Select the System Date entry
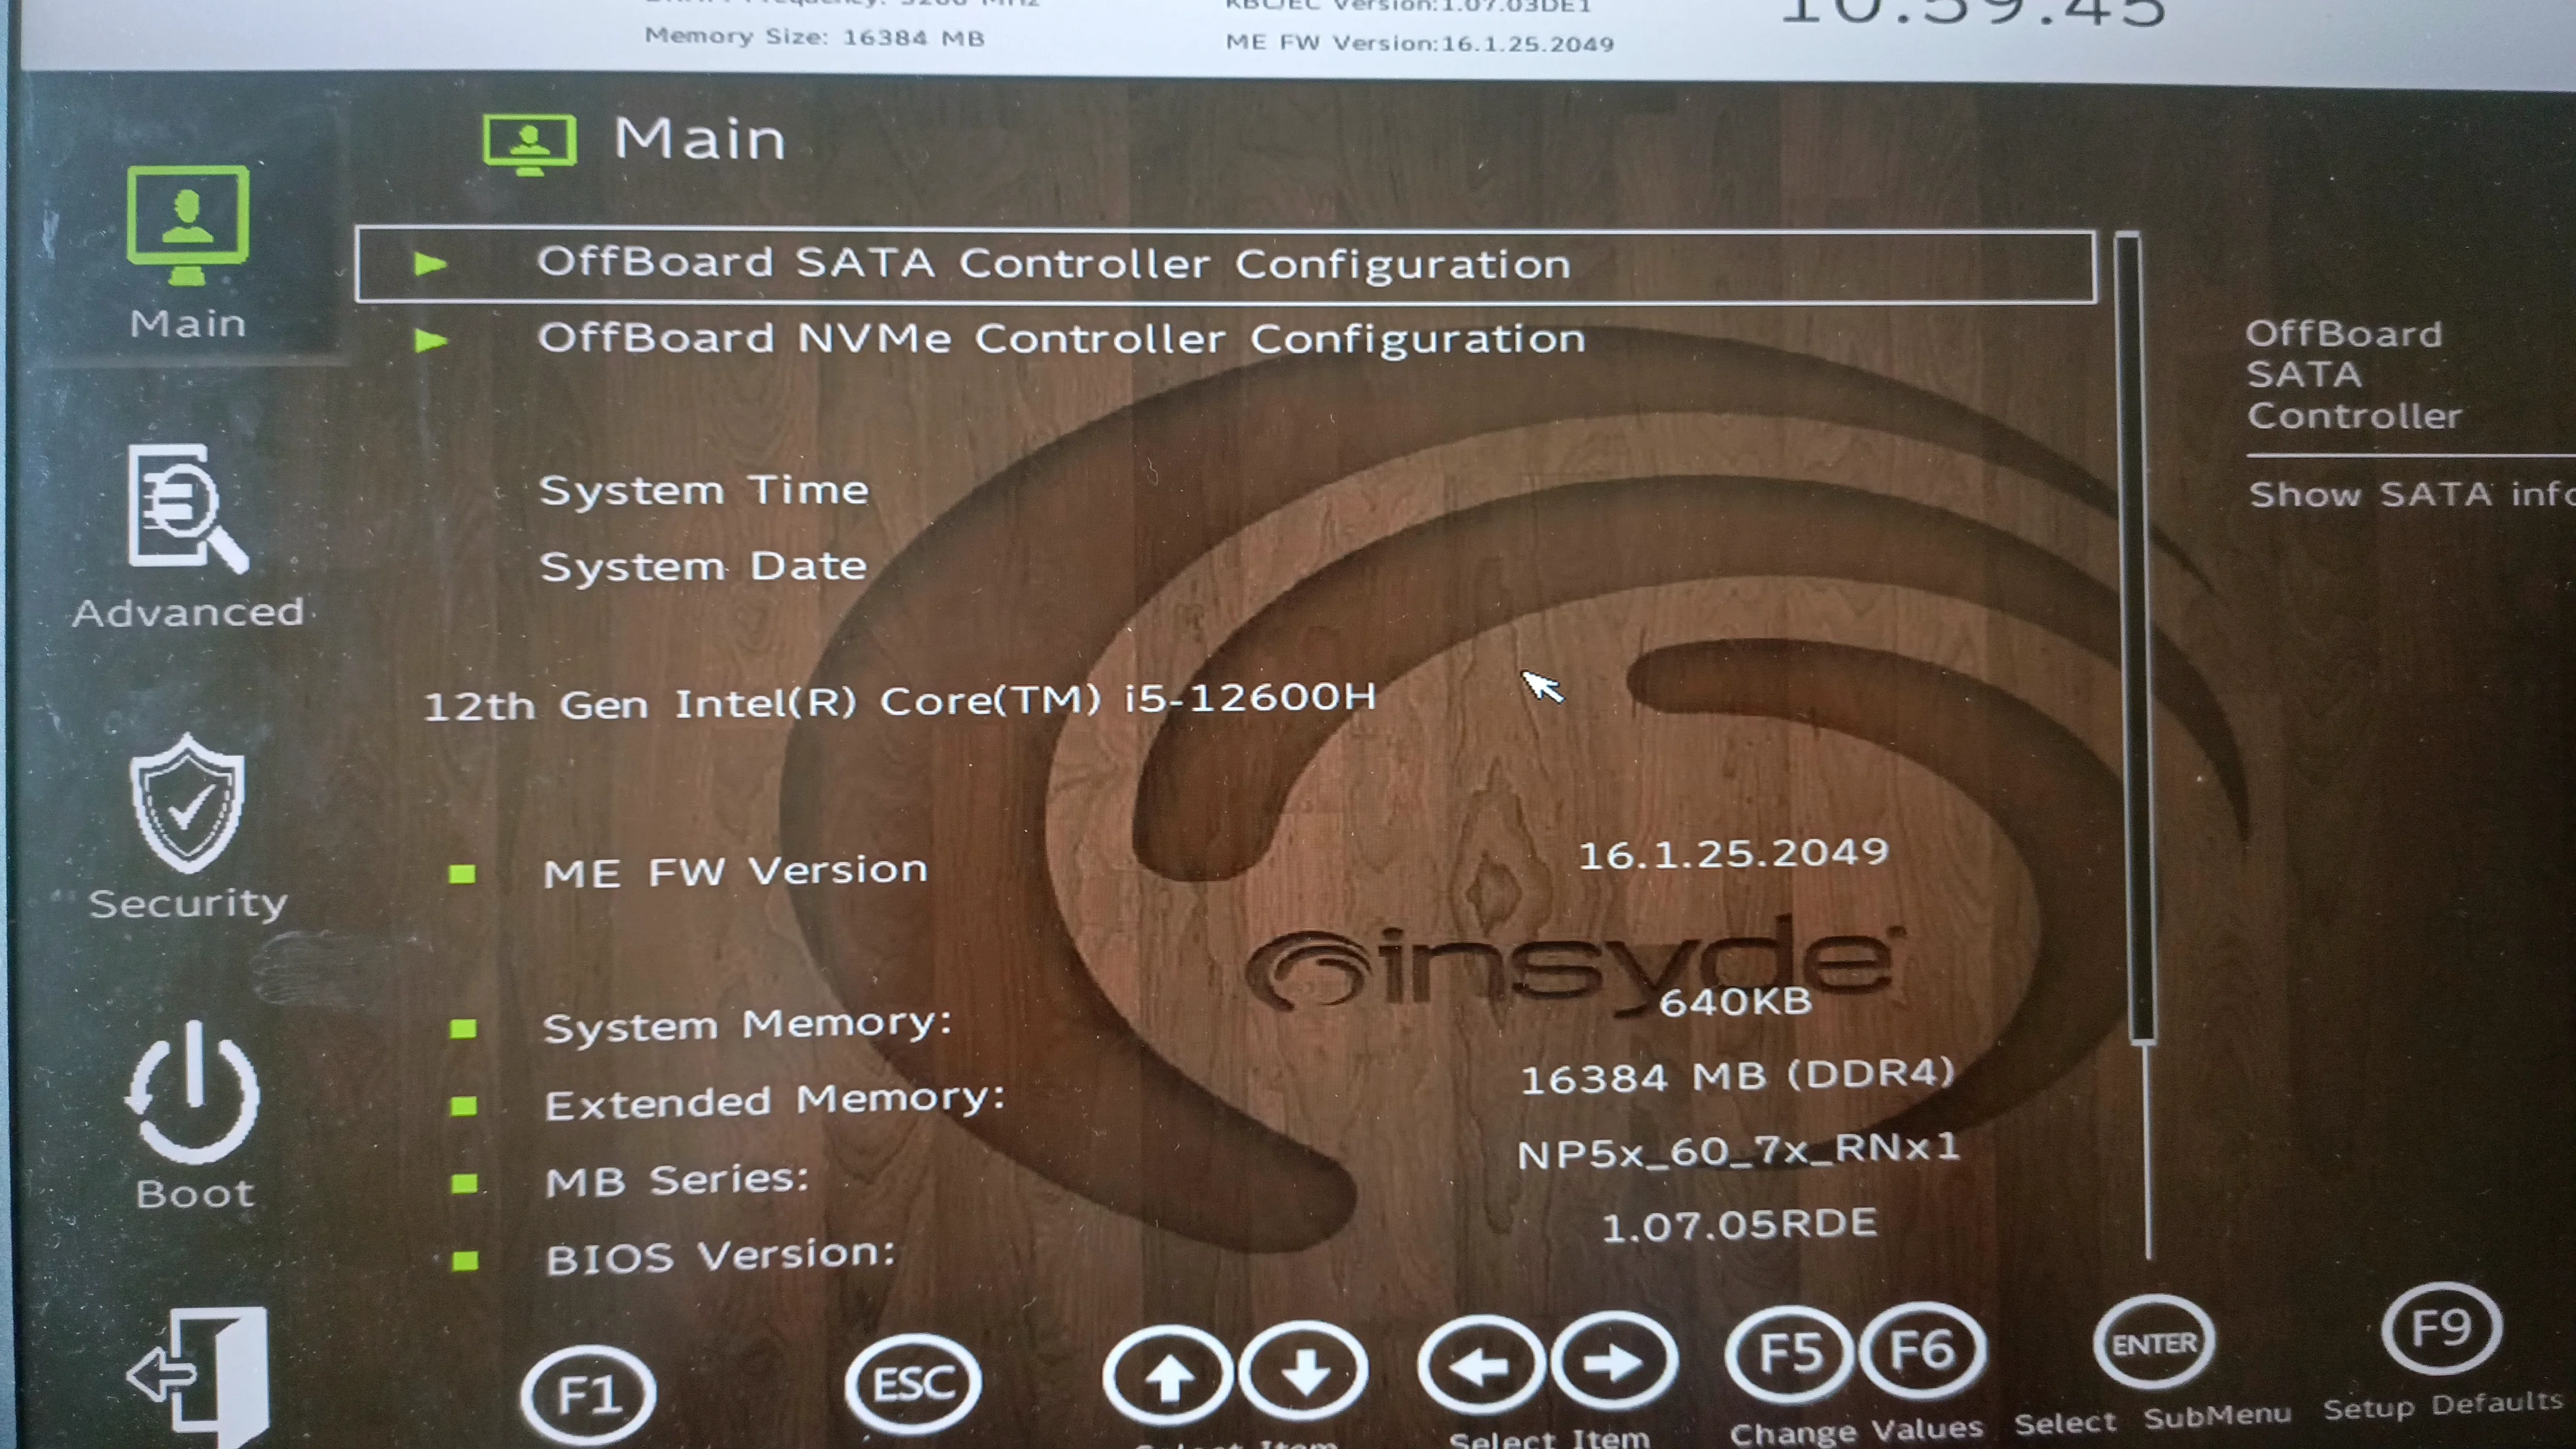The image size is (2576, 1449). tap(703, 566)
